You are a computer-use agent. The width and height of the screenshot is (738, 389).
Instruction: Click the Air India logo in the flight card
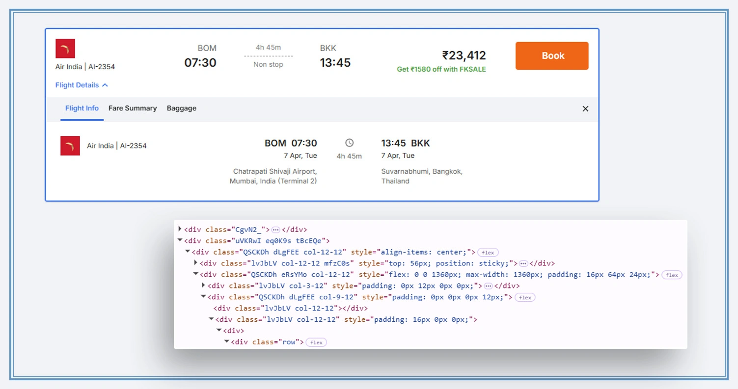[x=65, y=48]
